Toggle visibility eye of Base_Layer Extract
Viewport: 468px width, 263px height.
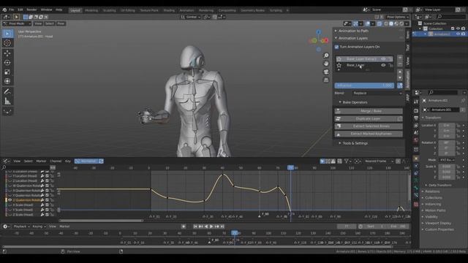click(x=383, y=59)
